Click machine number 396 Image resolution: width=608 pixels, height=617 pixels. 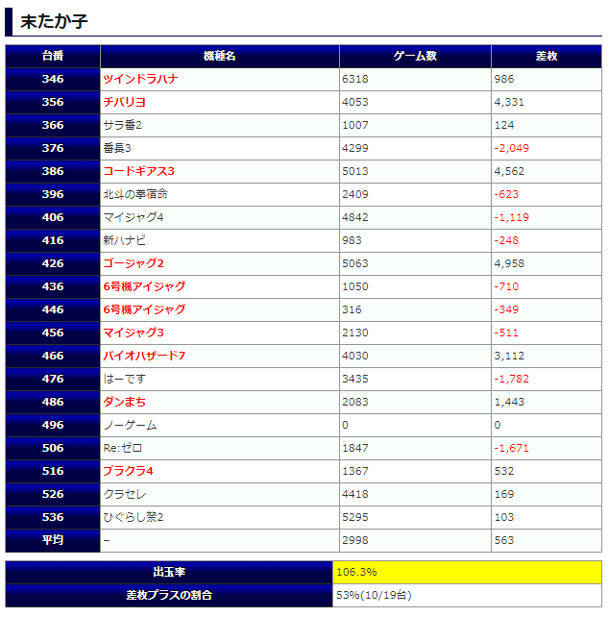pos(53,194)
